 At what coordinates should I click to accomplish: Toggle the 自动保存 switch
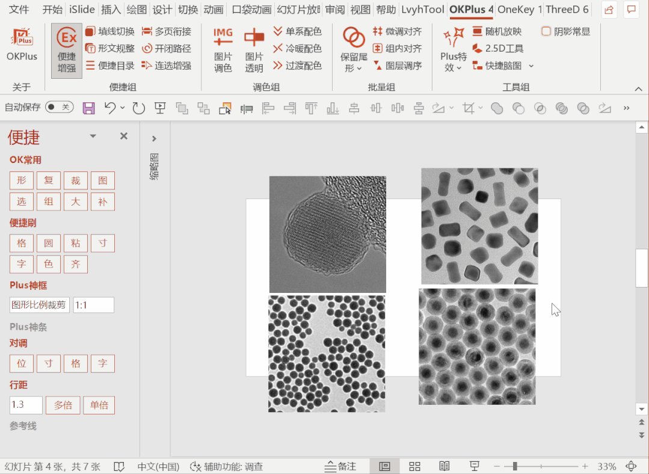[59, 107]
